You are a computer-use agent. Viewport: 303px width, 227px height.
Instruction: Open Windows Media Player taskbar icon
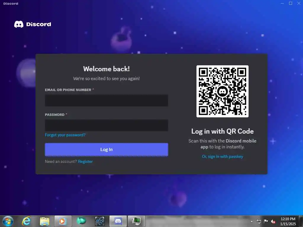pos(63,221)
